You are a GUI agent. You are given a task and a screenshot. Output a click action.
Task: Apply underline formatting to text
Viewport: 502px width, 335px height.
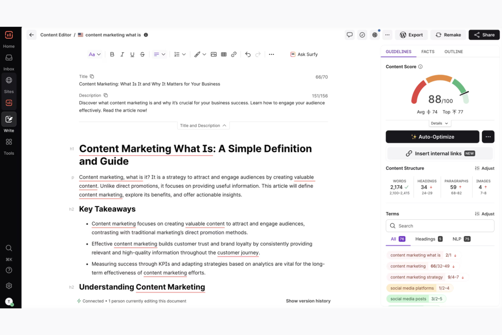pos(132,54)
